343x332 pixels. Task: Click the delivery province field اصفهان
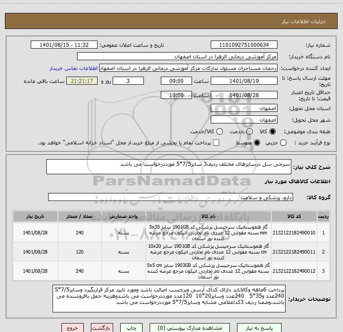(x=244, y=108)
